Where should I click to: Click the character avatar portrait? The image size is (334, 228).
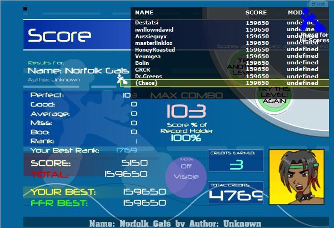296,175
